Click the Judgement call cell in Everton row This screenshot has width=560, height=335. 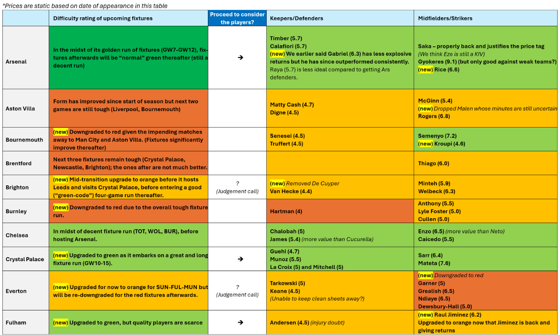(x=237, y=291)
